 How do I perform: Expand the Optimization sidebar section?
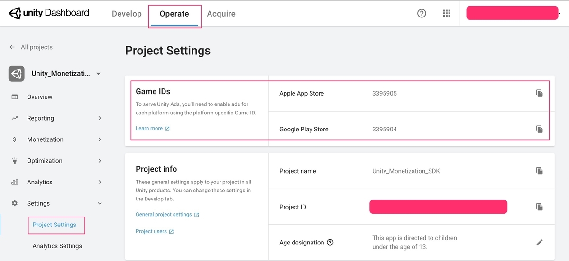tap(100, 161)
